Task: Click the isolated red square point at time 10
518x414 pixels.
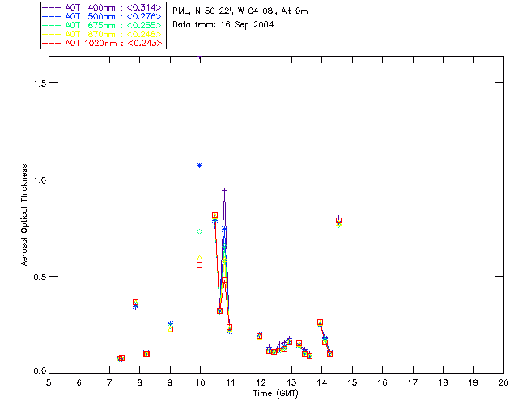Action: [200, 264]
